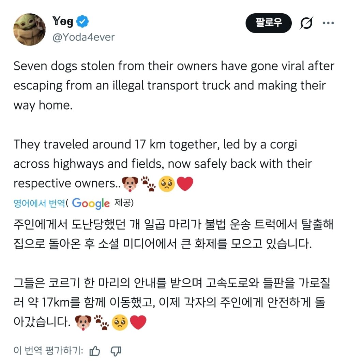Click the red heart emoji in the English tweet
The image size is (349, 363).
[185, 184]
